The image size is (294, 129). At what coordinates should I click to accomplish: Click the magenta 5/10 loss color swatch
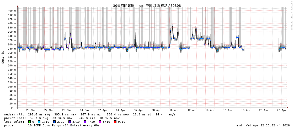100,122
